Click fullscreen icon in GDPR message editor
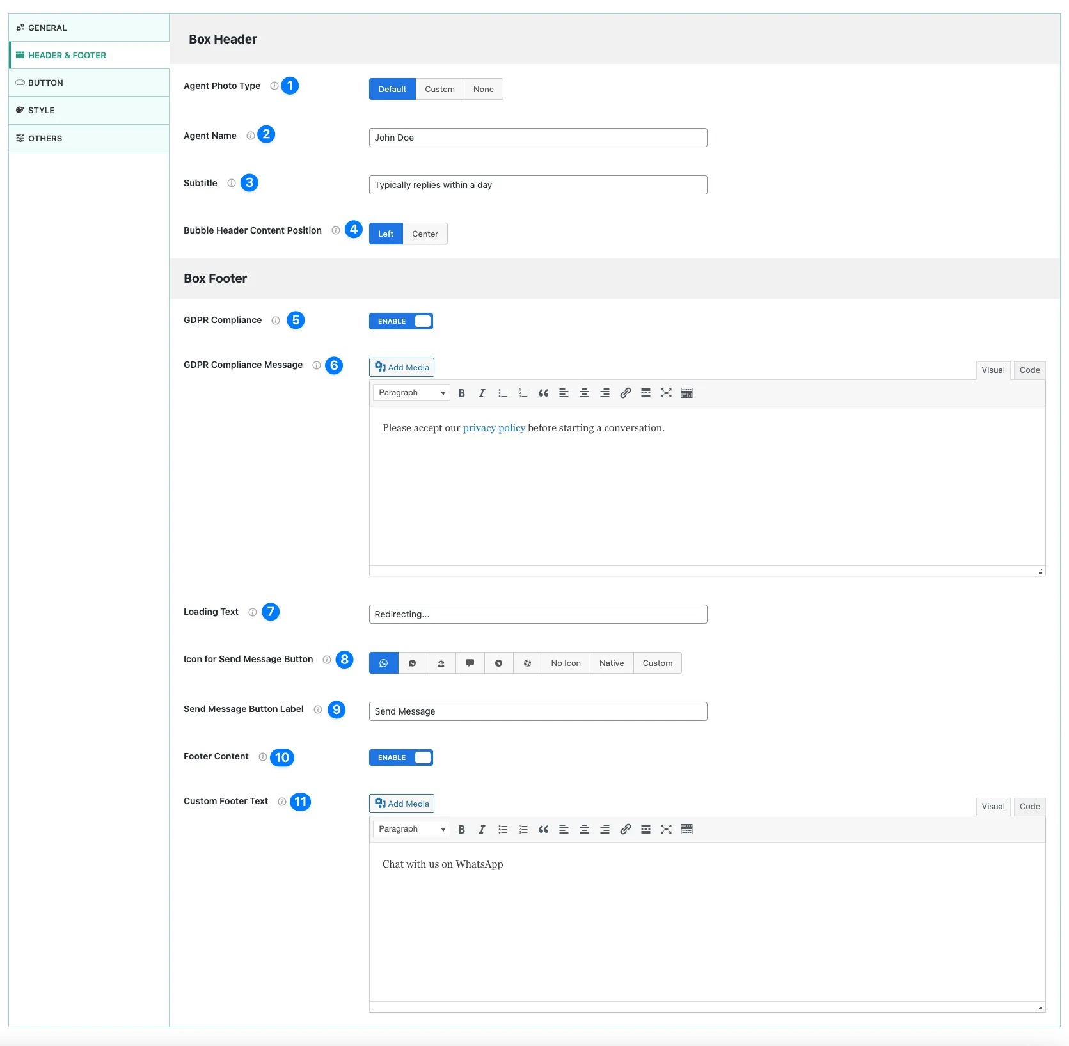 [666, 393]
